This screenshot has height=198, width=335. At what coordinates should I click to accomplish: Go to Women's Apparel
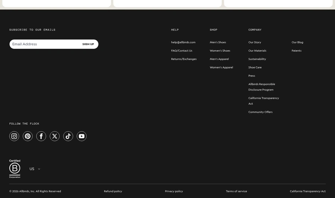[x=221, y=67]
